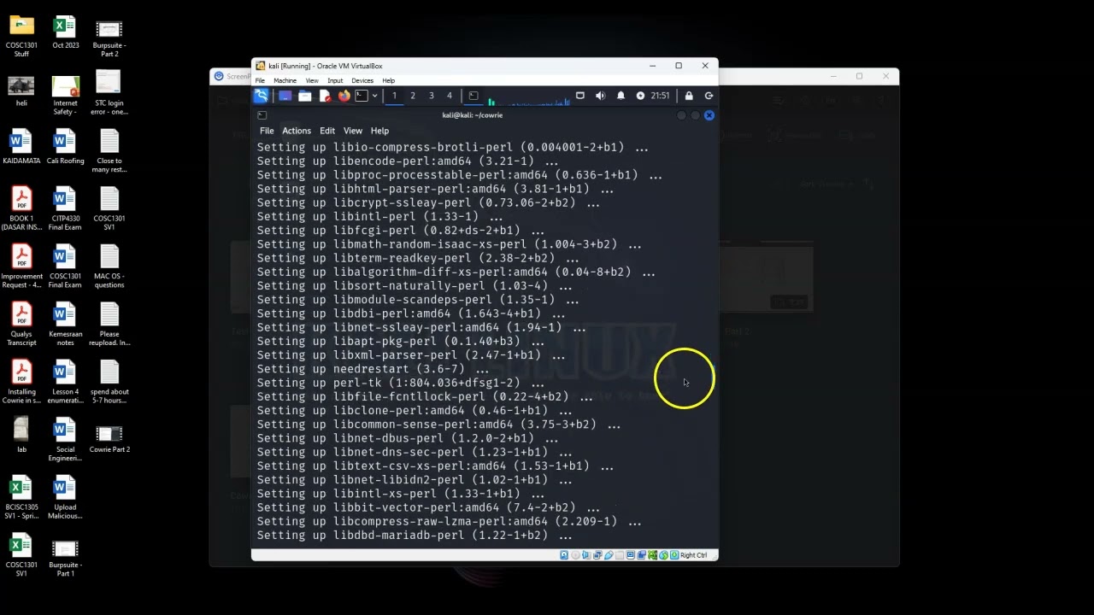Image resolution: width=1094 pixels, height=615 pixels.
Task: Click the USB indicator in VirtualBox status bar
Action: pyautogui.click(x=609, y=555)
